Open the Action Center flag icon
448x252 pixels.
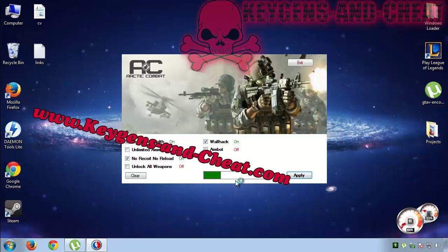coord(421,246)
